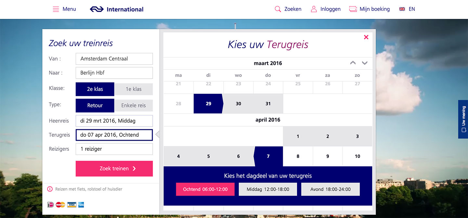Switch the site language using the EN flag

pyautogui.click(x=407, y=9)
